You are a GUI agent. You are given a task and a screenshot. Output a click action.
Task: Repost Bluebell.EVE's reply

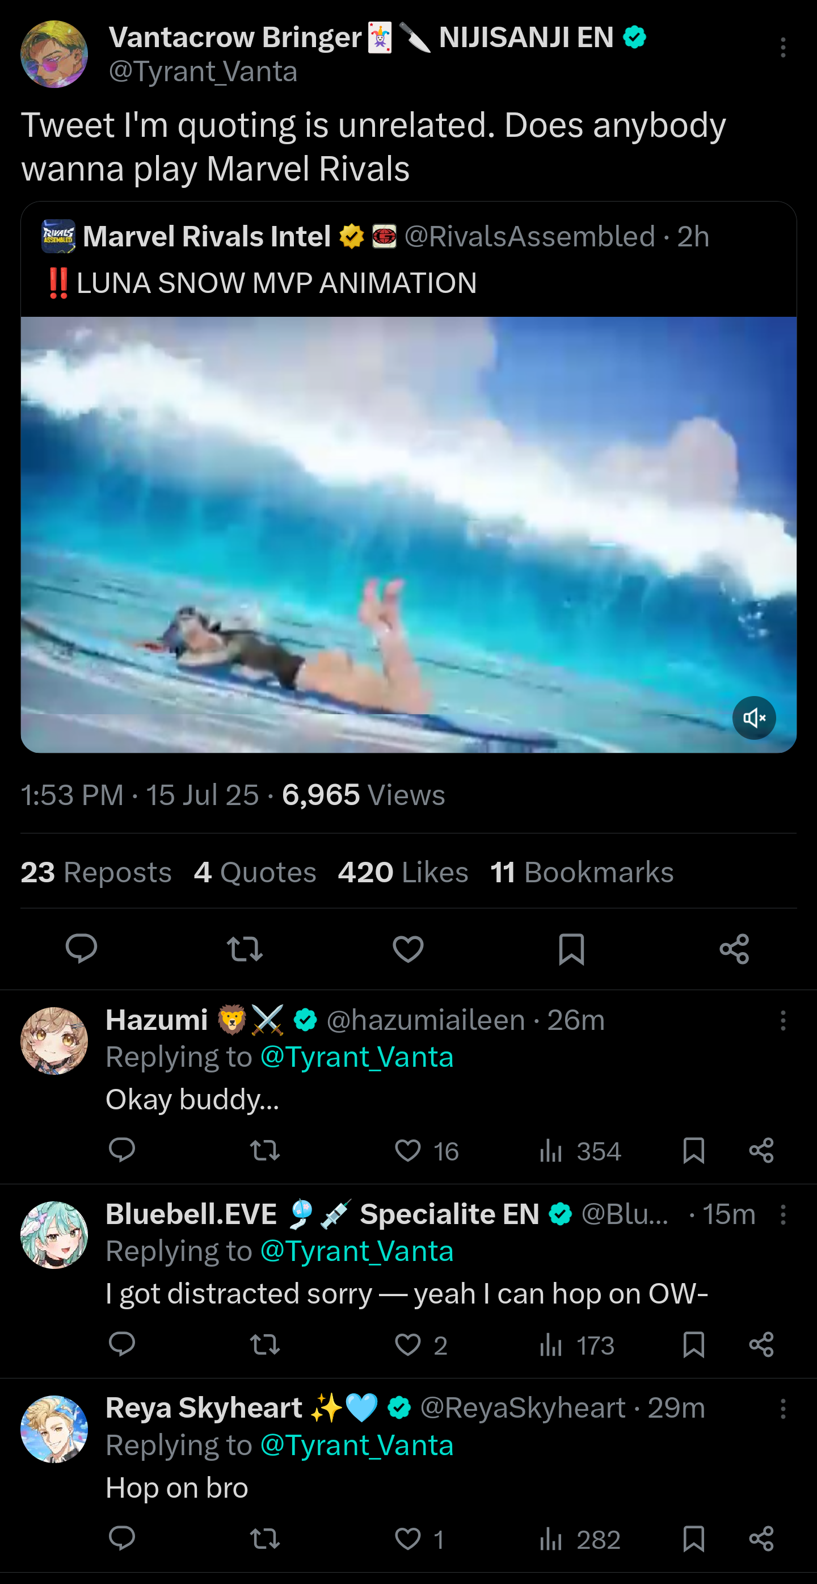coord(266,1345)
